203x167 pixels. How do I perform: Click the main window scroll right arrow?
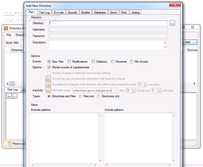(x=194, y=83)
